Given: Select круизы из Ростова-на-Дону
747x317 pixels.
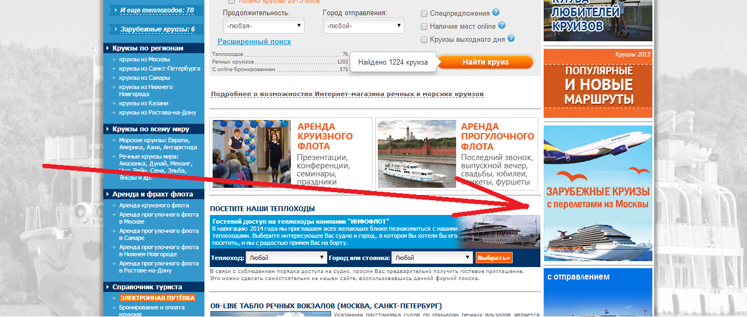Looking at the screenshot, I should [x=157, y=112].
